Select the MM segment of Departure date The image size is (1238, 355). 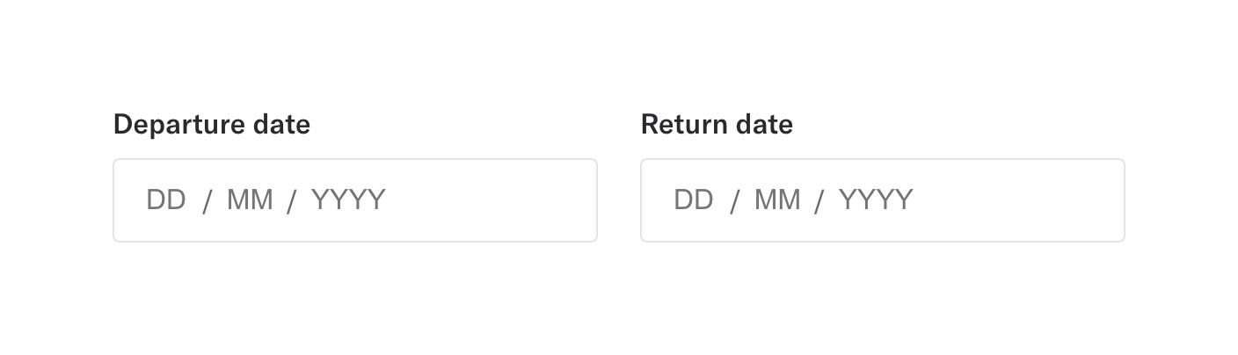pos(250,200)
